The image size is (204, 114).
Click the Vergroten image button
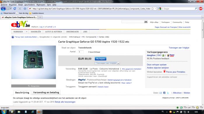(34, 86)
